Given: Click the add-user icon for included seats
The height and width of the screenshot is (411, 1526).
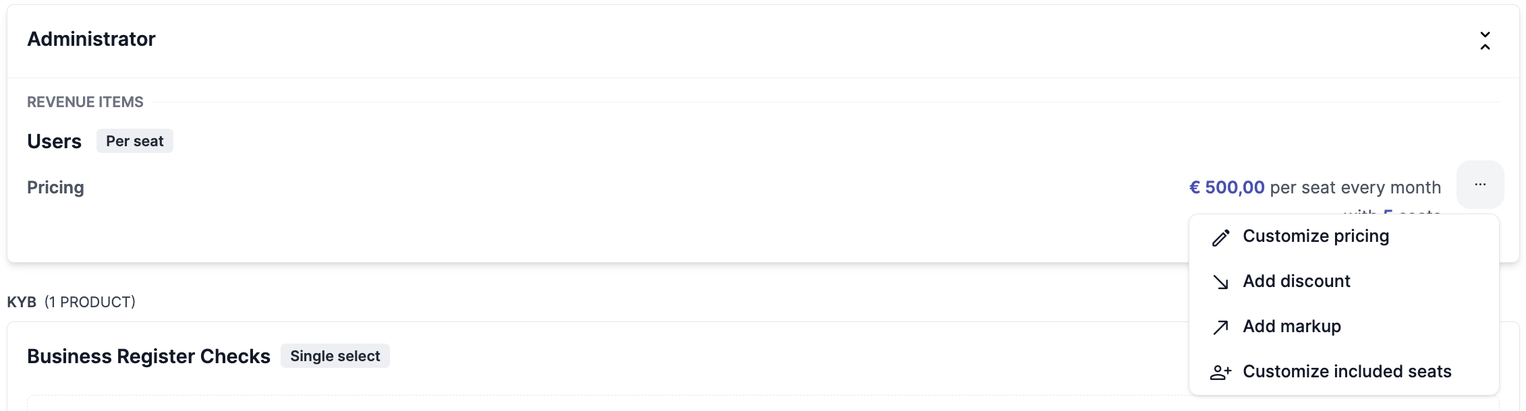Looking at the screenshot, I should (1220, 373).
